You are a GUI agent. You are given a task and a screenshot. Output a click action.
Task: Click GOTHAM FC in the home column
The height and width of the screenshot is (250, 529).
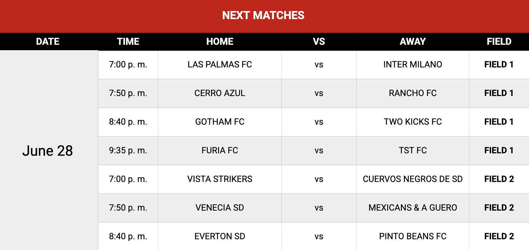220,122
